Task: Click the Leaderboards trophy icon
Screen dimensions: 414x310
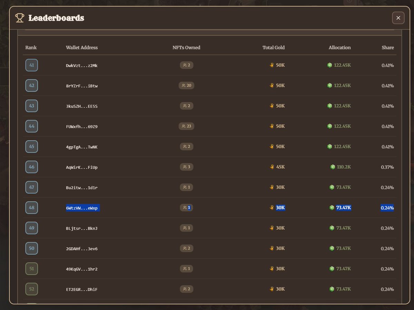Action: (x=20, y=18)
